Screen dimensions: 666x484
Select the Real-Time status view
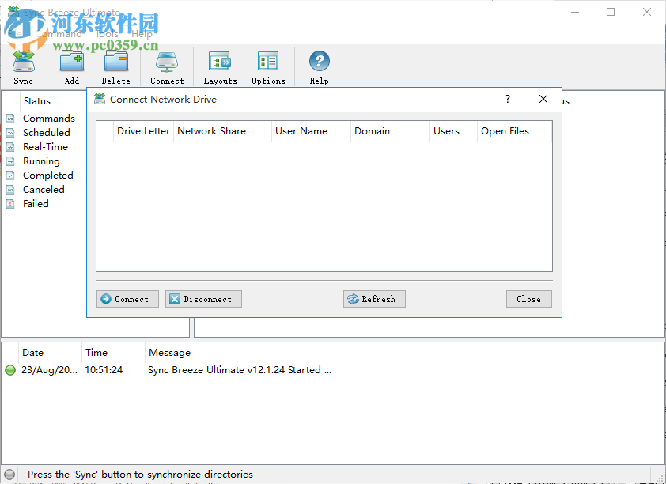click(46, 146)
